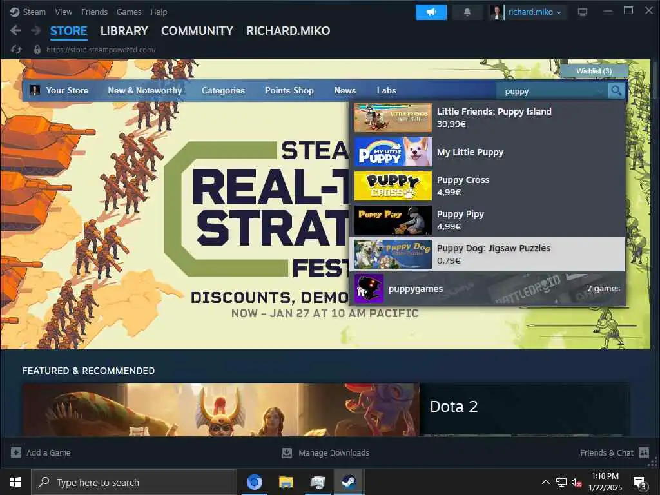Click the Steam icon in the taskbar
The width and height of the screenshot is (660, 495).
point(349,482)
